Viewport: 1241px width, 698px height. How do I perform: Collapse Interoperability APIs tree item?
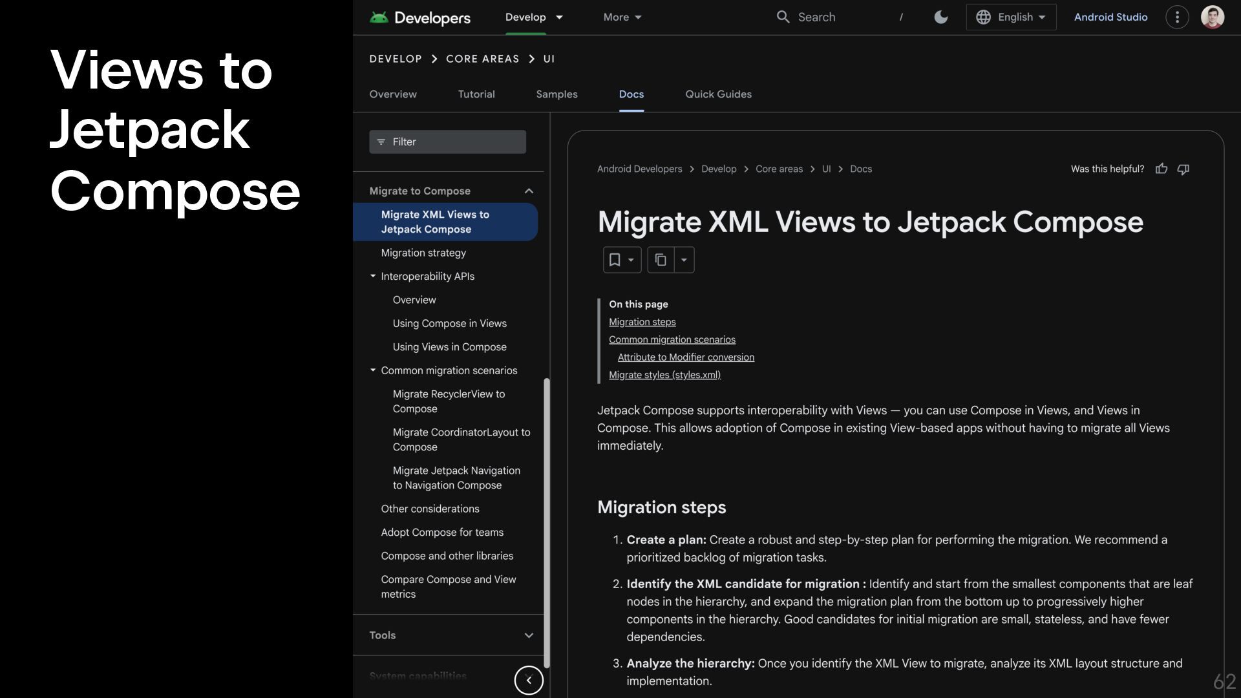click(x=373, y=276)
